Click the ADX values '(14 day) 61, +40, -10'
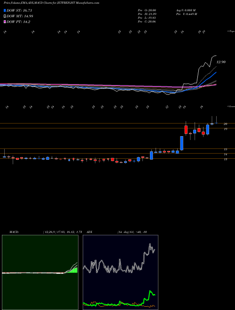 [x=132, y=232]
